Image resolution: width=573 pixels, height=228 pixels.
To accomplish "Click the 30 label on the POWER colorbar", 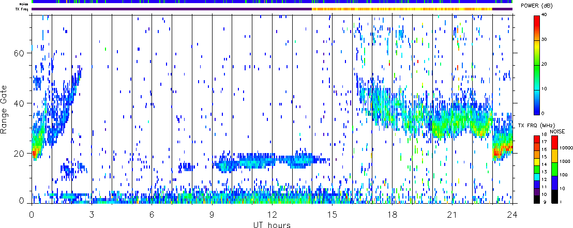I will (x=545, y=39).
